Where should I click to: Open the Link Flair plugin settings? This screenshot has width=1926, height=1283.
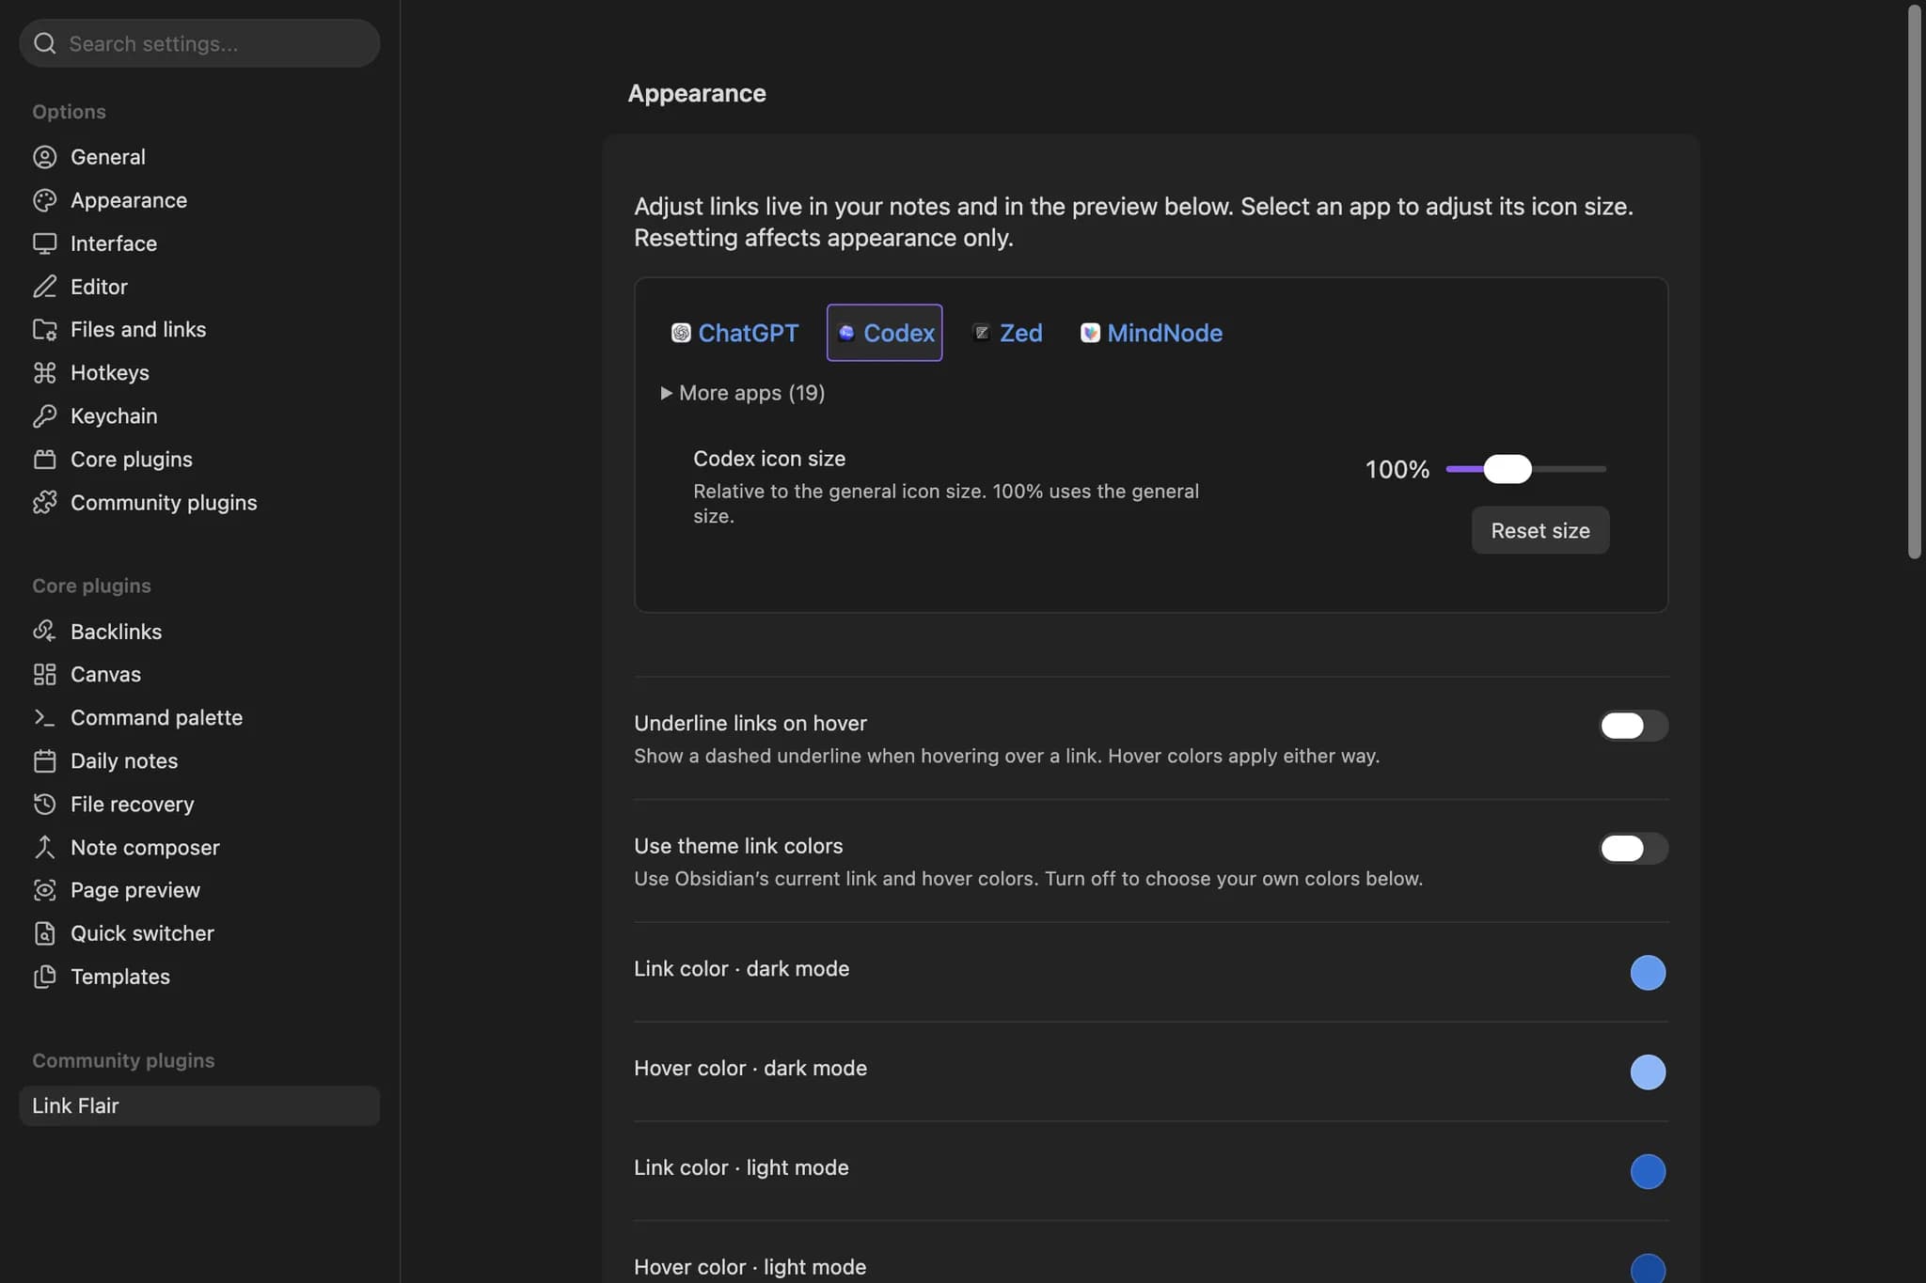click(199, 1106)
